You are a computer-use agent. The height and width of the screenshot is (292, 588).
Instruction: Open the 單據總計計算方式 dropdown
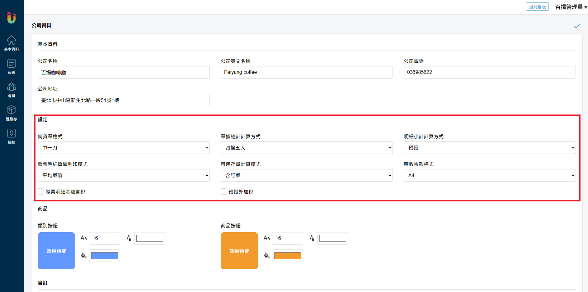pyautogui.click(x=307, y=148)
